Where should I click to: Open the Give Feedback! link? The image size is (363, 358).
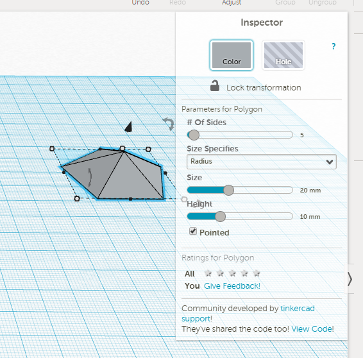(232, 286)
